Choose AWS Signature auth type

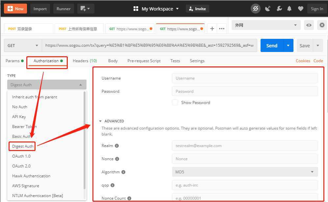pos(26,186)
